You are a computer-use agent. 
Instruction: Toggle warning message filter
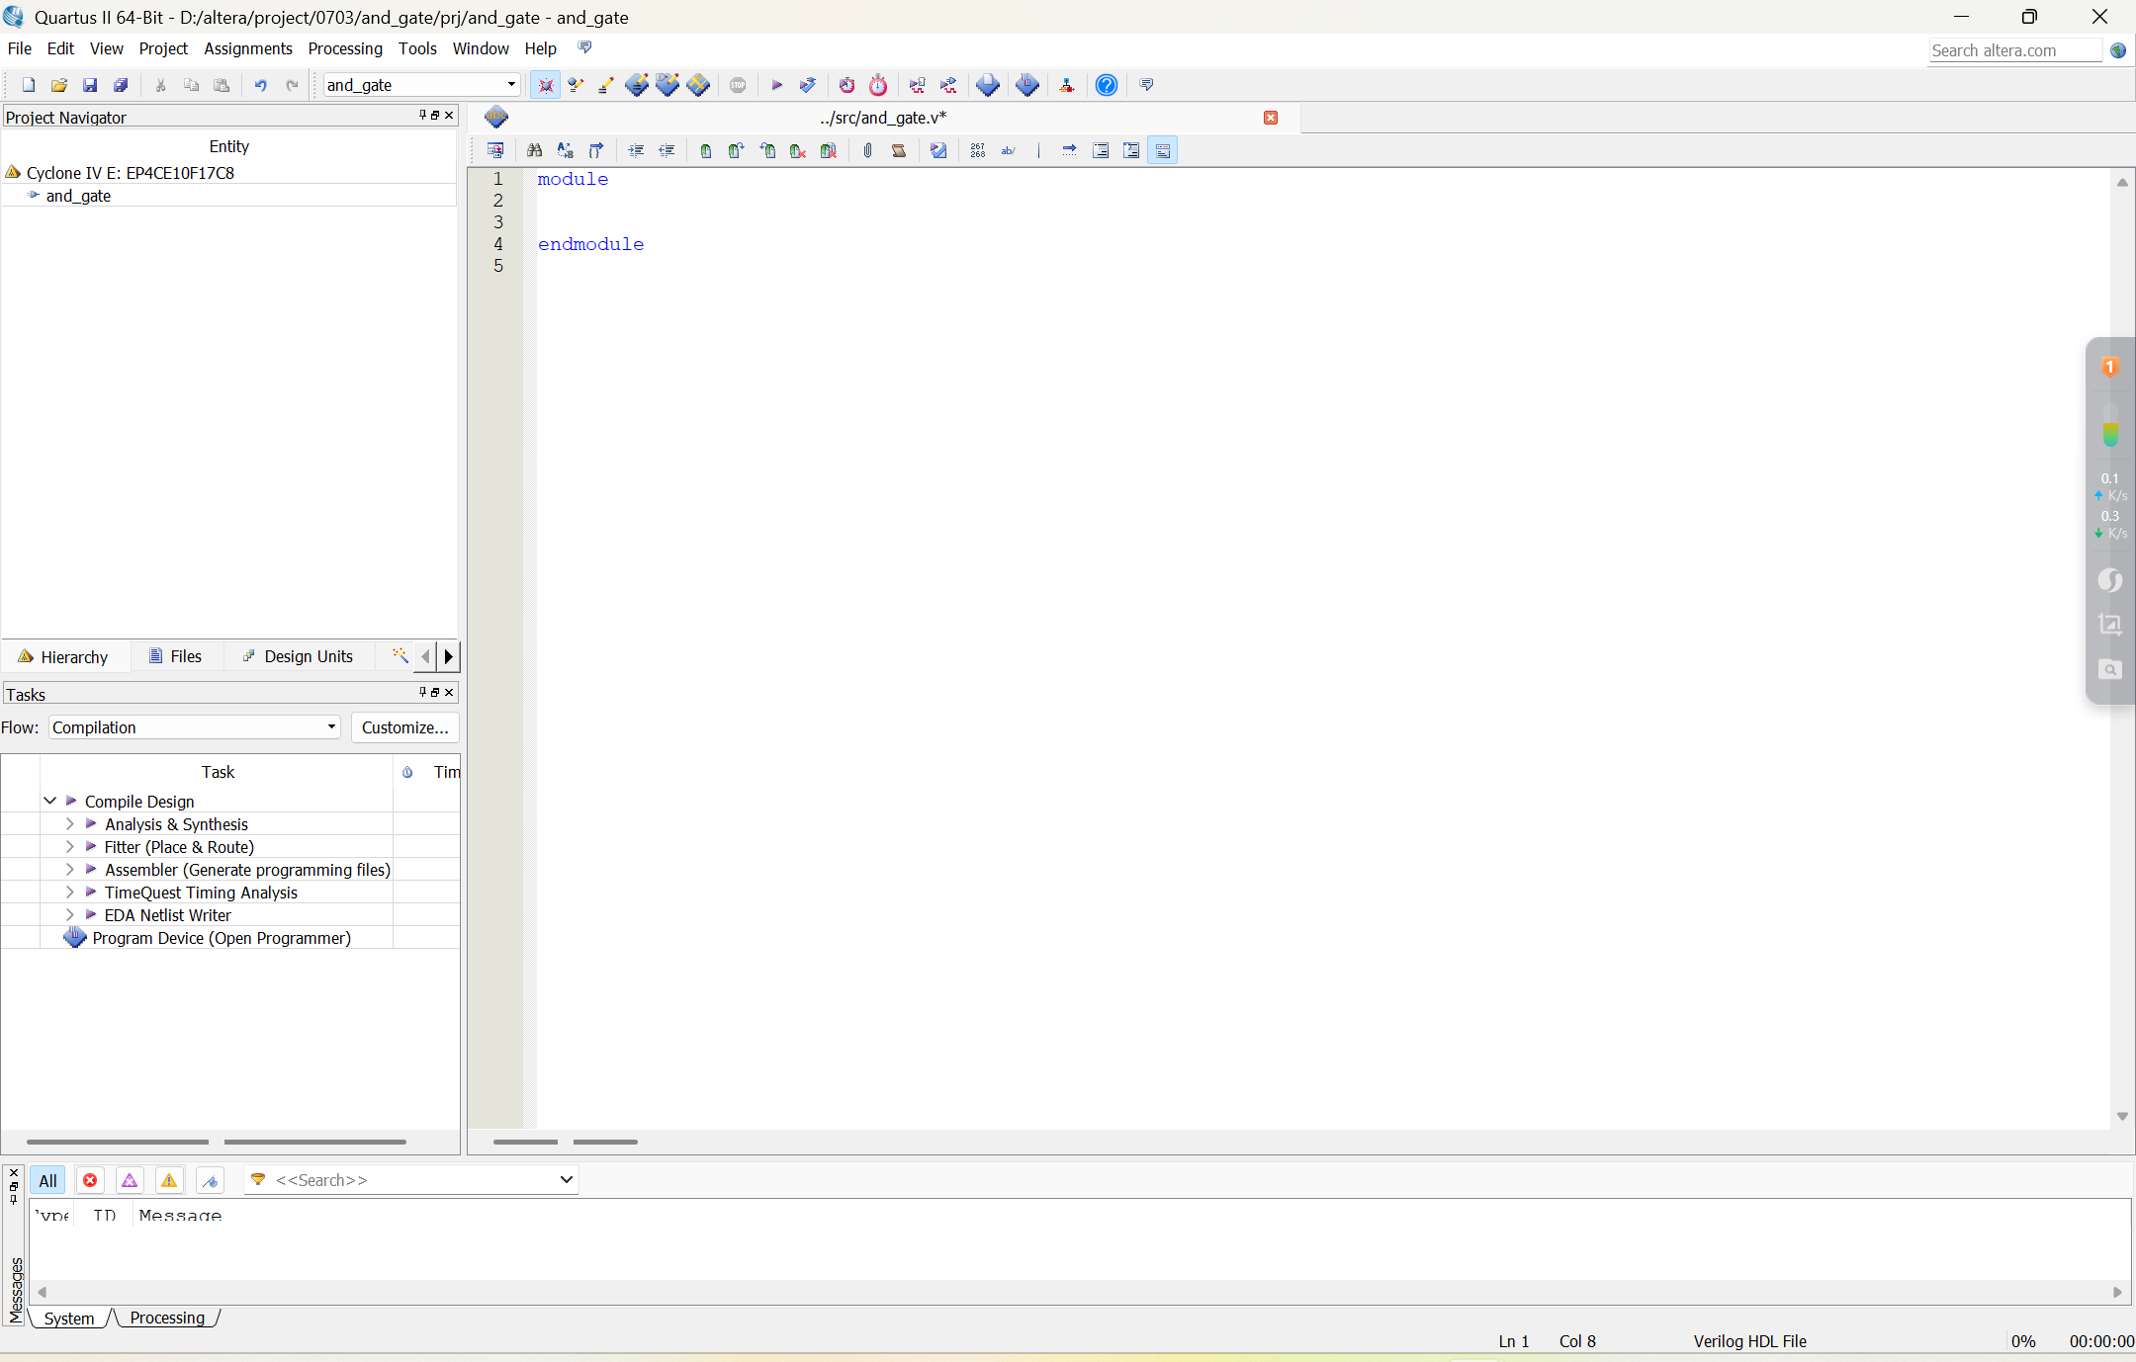coord(169,1180)
